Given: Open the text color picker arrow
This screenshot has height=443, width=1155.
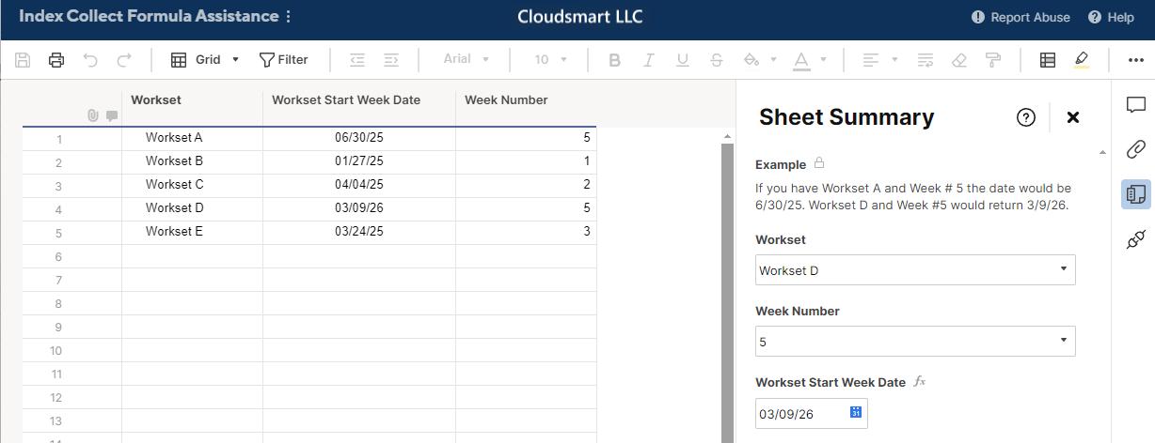Looking at the screenshot, I should [x=823, y=60].
